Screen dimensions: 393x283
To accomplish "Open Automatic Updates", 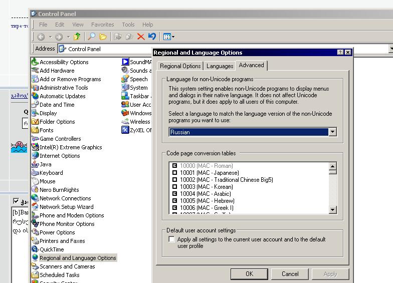I will coord(58,96).
